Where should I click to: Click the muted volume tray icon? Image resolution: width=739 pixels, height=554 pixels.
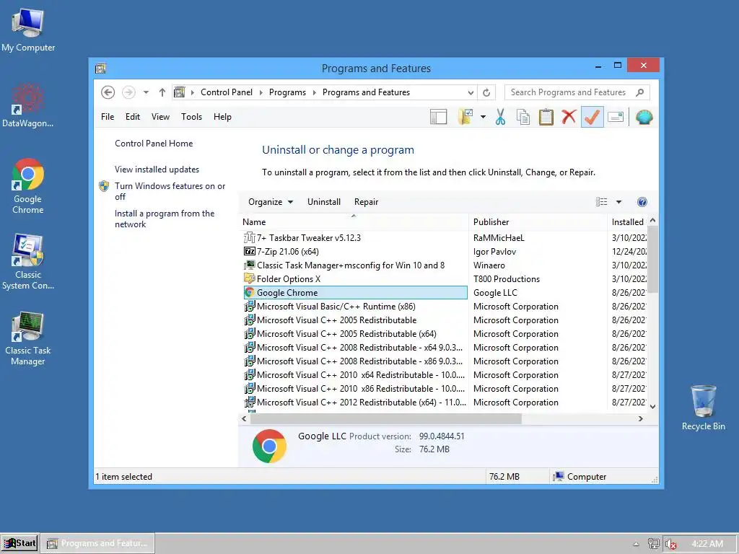click(670, 544)
